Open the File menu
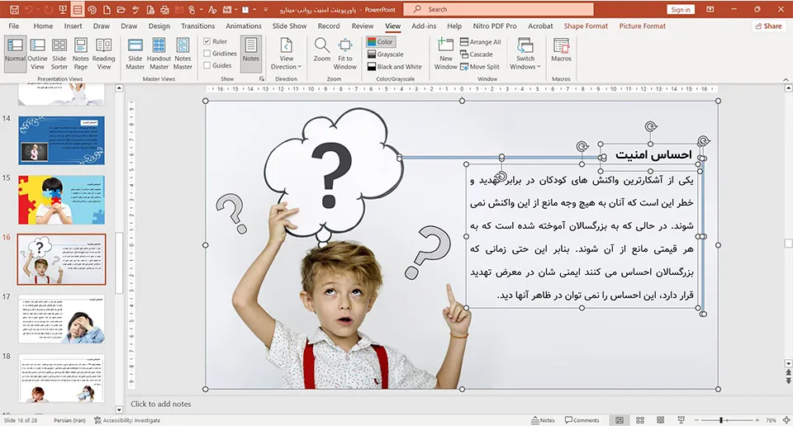 click(14, 26)
